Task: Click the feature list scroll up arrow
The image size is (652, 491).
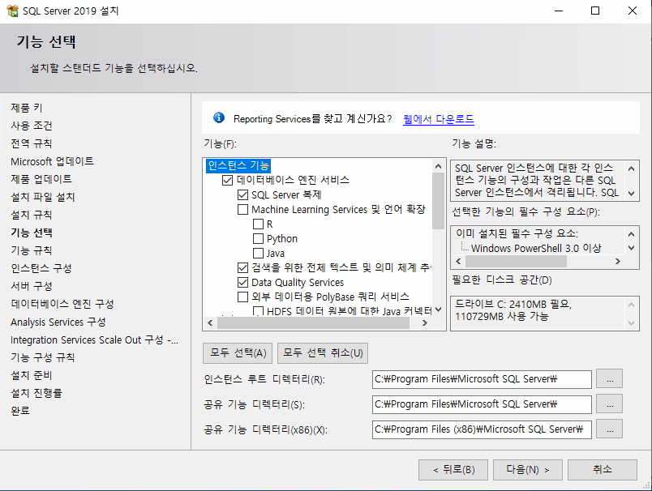Action: point(438,166)
